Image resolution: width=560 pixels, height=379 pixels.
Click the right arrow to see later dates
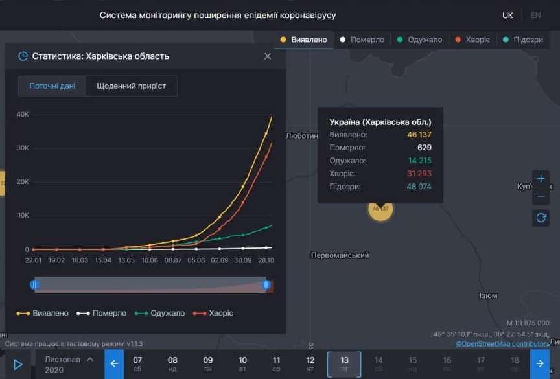540,364
